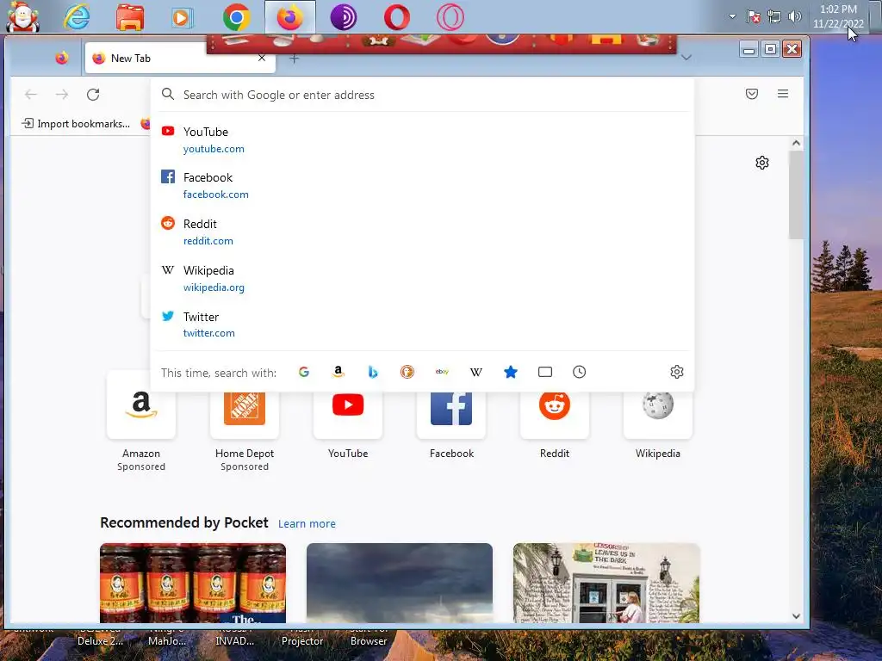882x661 pixels.
Task: Choose the Reddit suggestion in the dropdown
Action: pyautogui.click(x=422, y=232)
